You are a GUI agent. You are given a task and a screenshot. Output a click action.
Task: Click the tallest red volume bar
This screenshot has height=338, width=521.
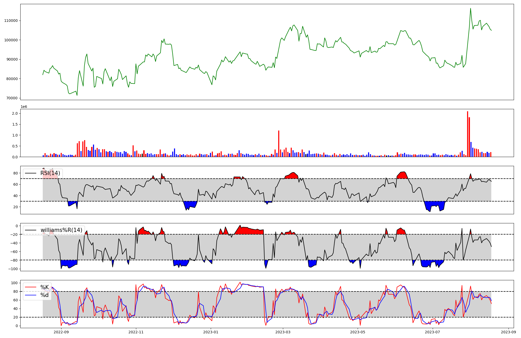[x=468, y=134]
